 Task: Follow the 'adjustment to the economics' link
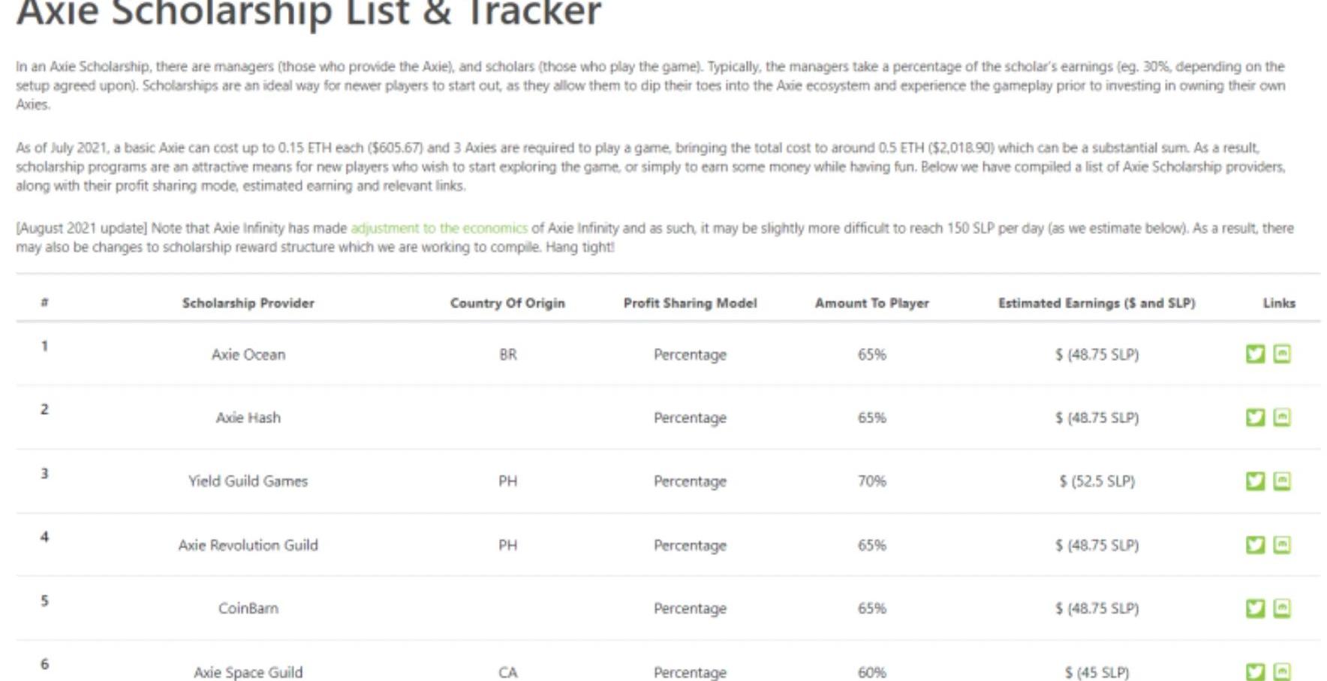[439, 228]
